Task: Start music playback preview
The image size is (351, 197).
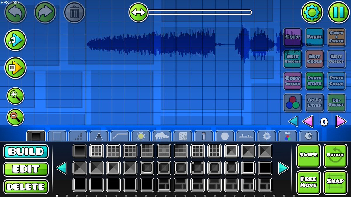Action: (x=16, y=40)
